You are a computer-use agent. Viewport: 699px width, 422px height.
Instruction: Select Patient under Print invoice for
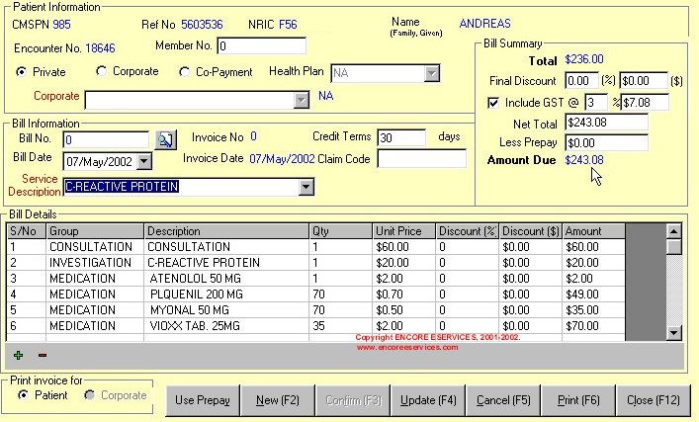(24, 395)
